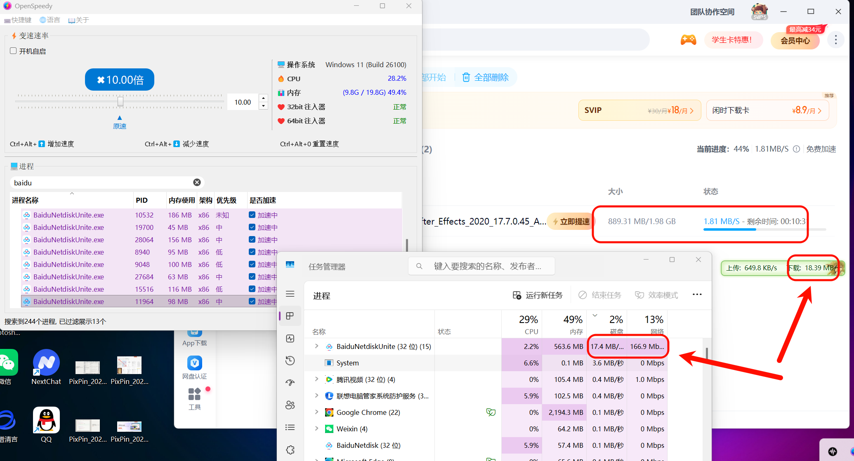Open Task Manager details list icon
This screenshot has width=854, height=461.
pos(290,427)
